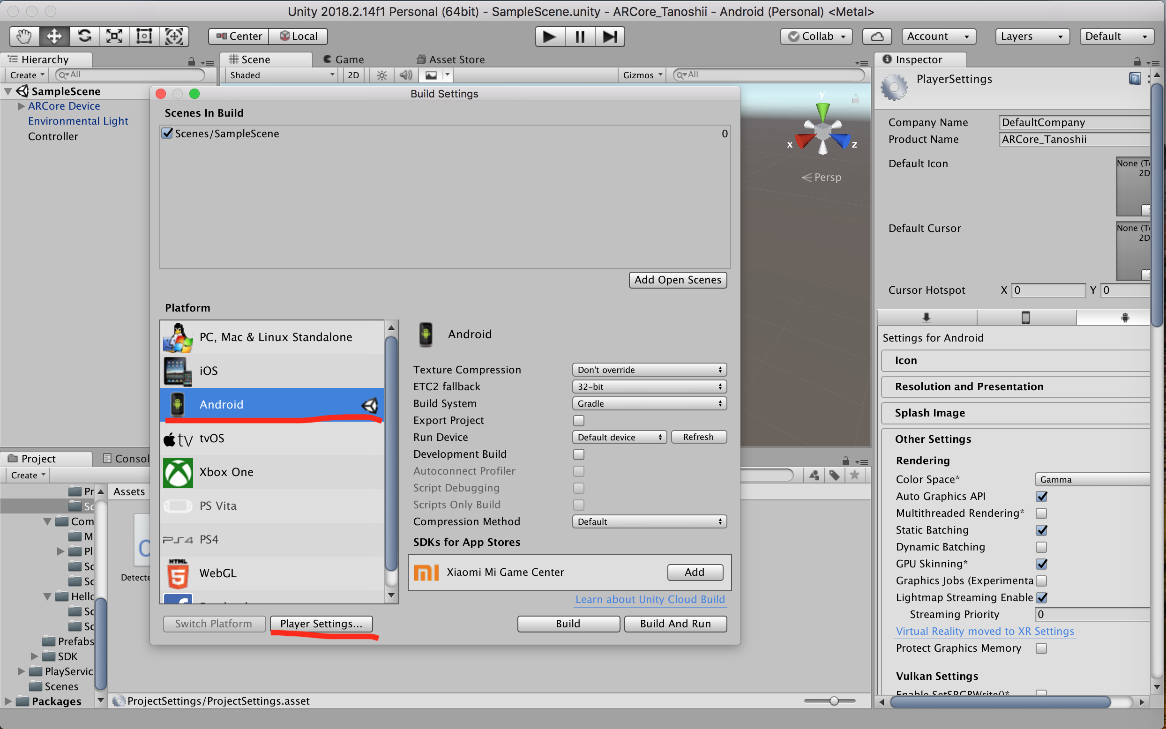This screenshot has height=729, width=1166.
Task: Open the Asset Store tab
Action: pos(450,60)
